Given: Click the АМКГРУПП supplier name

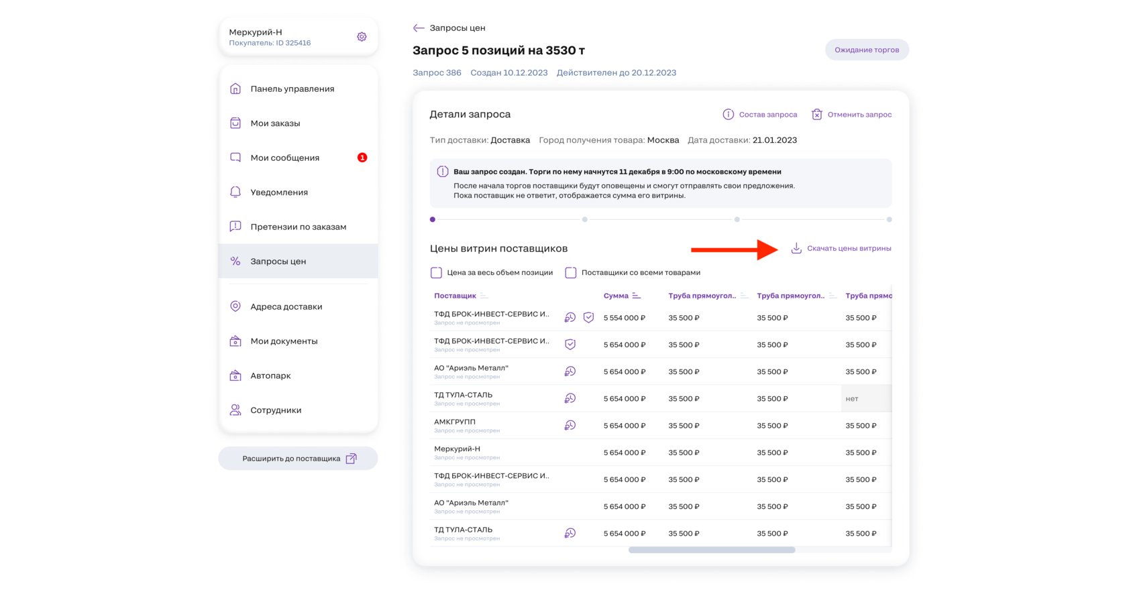Looking at the screenshot, I should point(455,422).
